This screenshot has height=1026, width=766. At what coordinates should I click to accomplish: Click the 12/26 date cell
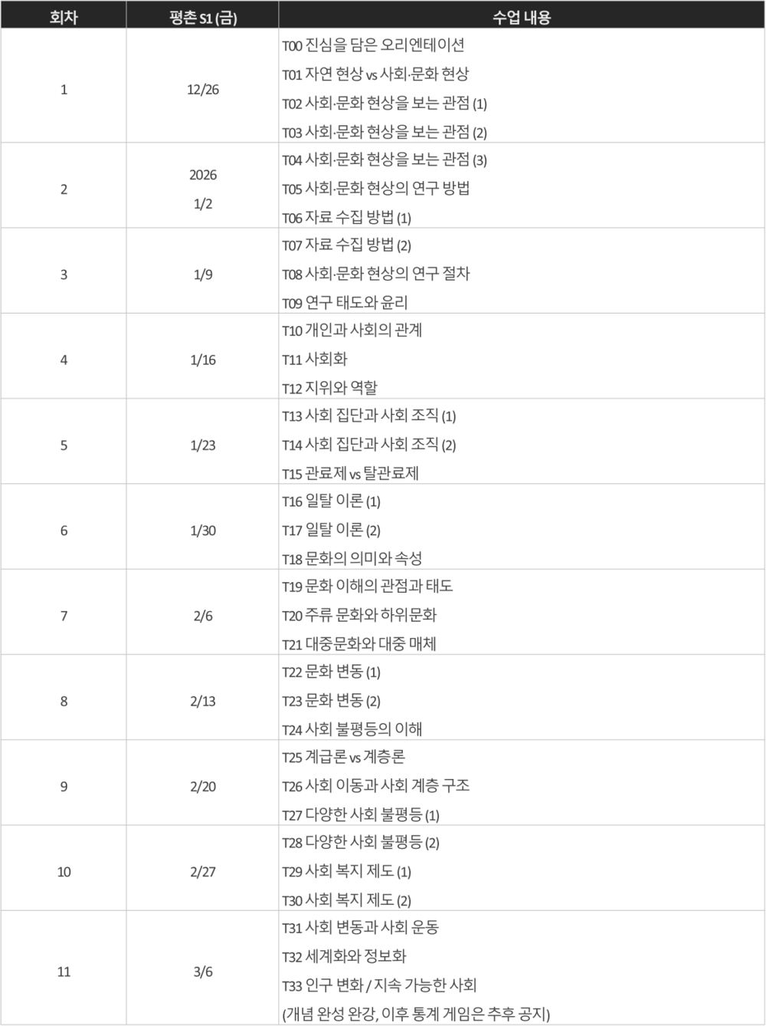[x=203, y=90]
